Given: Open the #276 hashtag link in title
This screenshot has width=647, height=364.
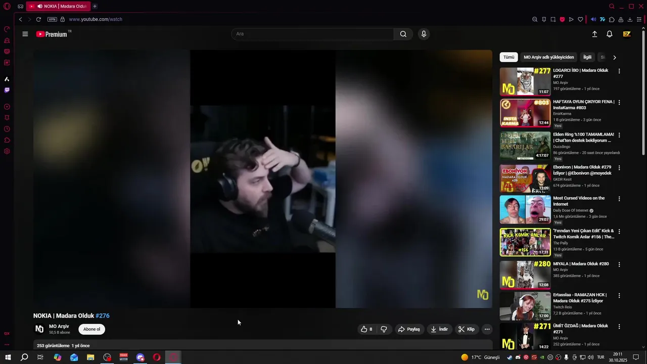Looking at the screenshot, I should [x=103, y=315].
